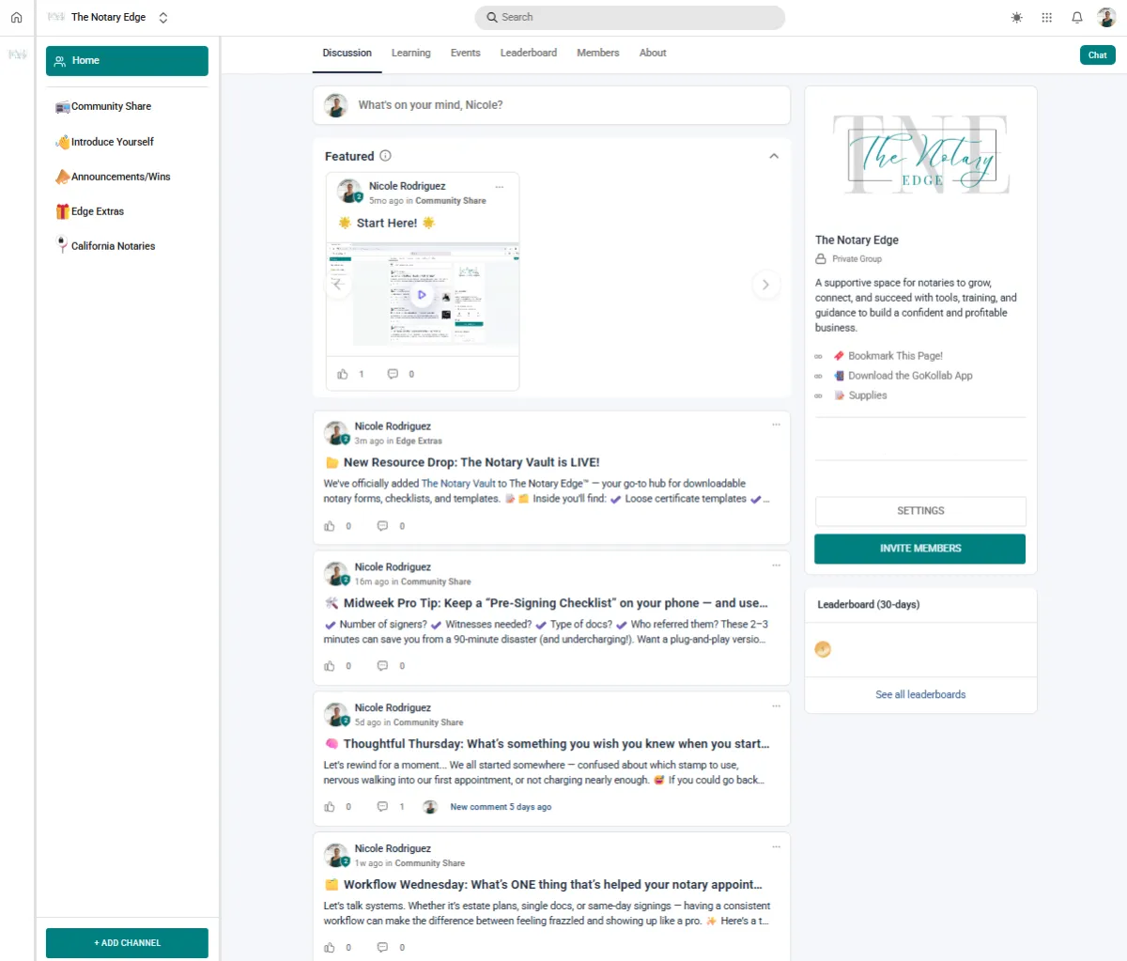This screenshot has width=1127, height=961.
Task: Open commenter avatar on Thoughtful Thursday post
Action: 430,807
